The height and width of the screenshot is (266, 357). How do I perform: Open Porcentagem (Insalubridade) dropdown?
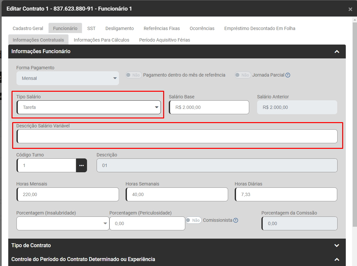coord(63,223)
